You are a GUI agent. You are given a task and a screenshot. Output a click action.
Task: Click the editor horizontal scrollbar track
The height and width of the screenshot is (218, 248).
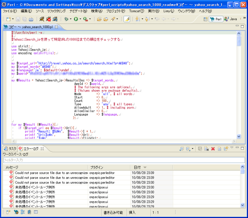click(x=124, y=141)
